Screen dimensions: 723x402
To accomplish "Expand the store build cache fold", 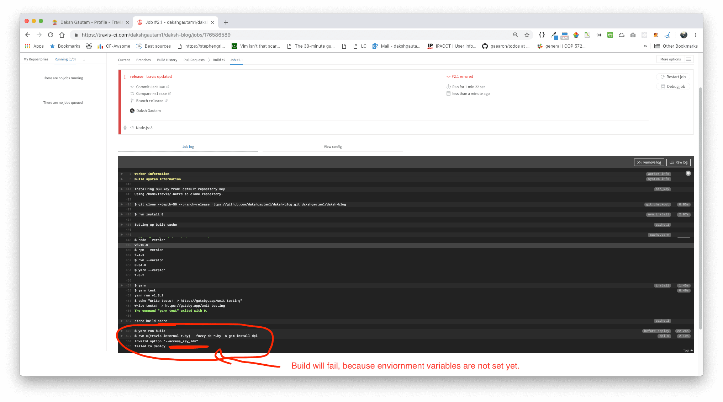I will point(122,321).
